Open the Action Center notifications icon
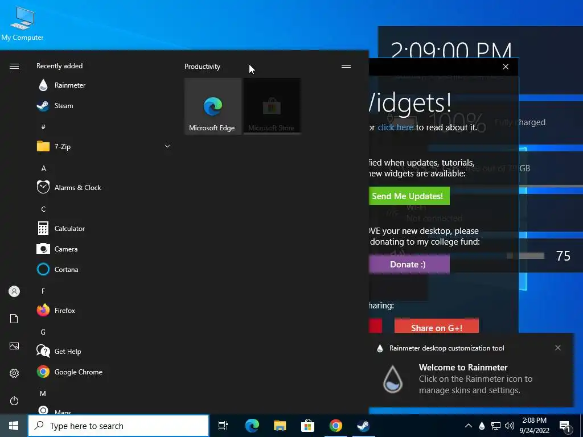This screenshot has width=583, height=437. (565, 426)
